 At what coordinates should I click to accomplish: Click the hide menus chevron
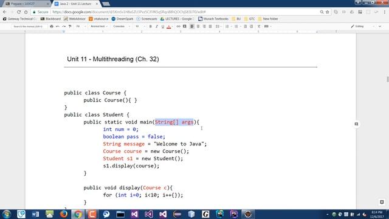[380, 26]
